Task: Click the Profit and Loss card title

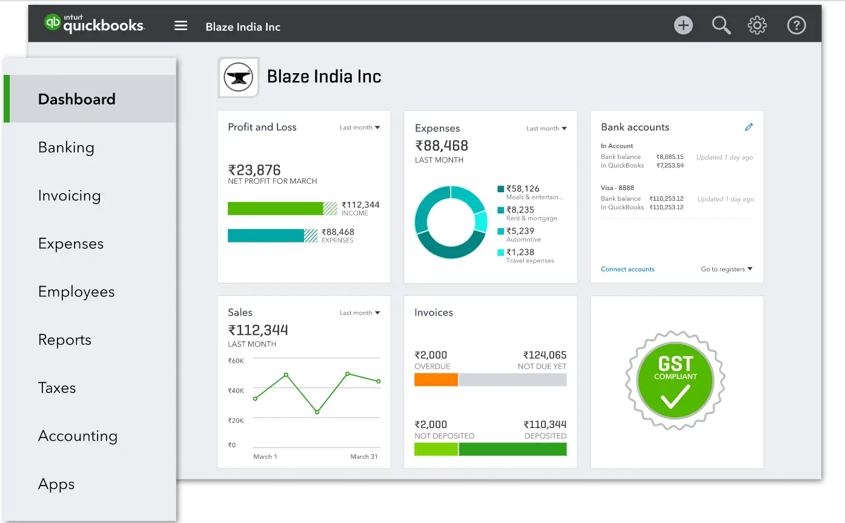Action: 262,127
